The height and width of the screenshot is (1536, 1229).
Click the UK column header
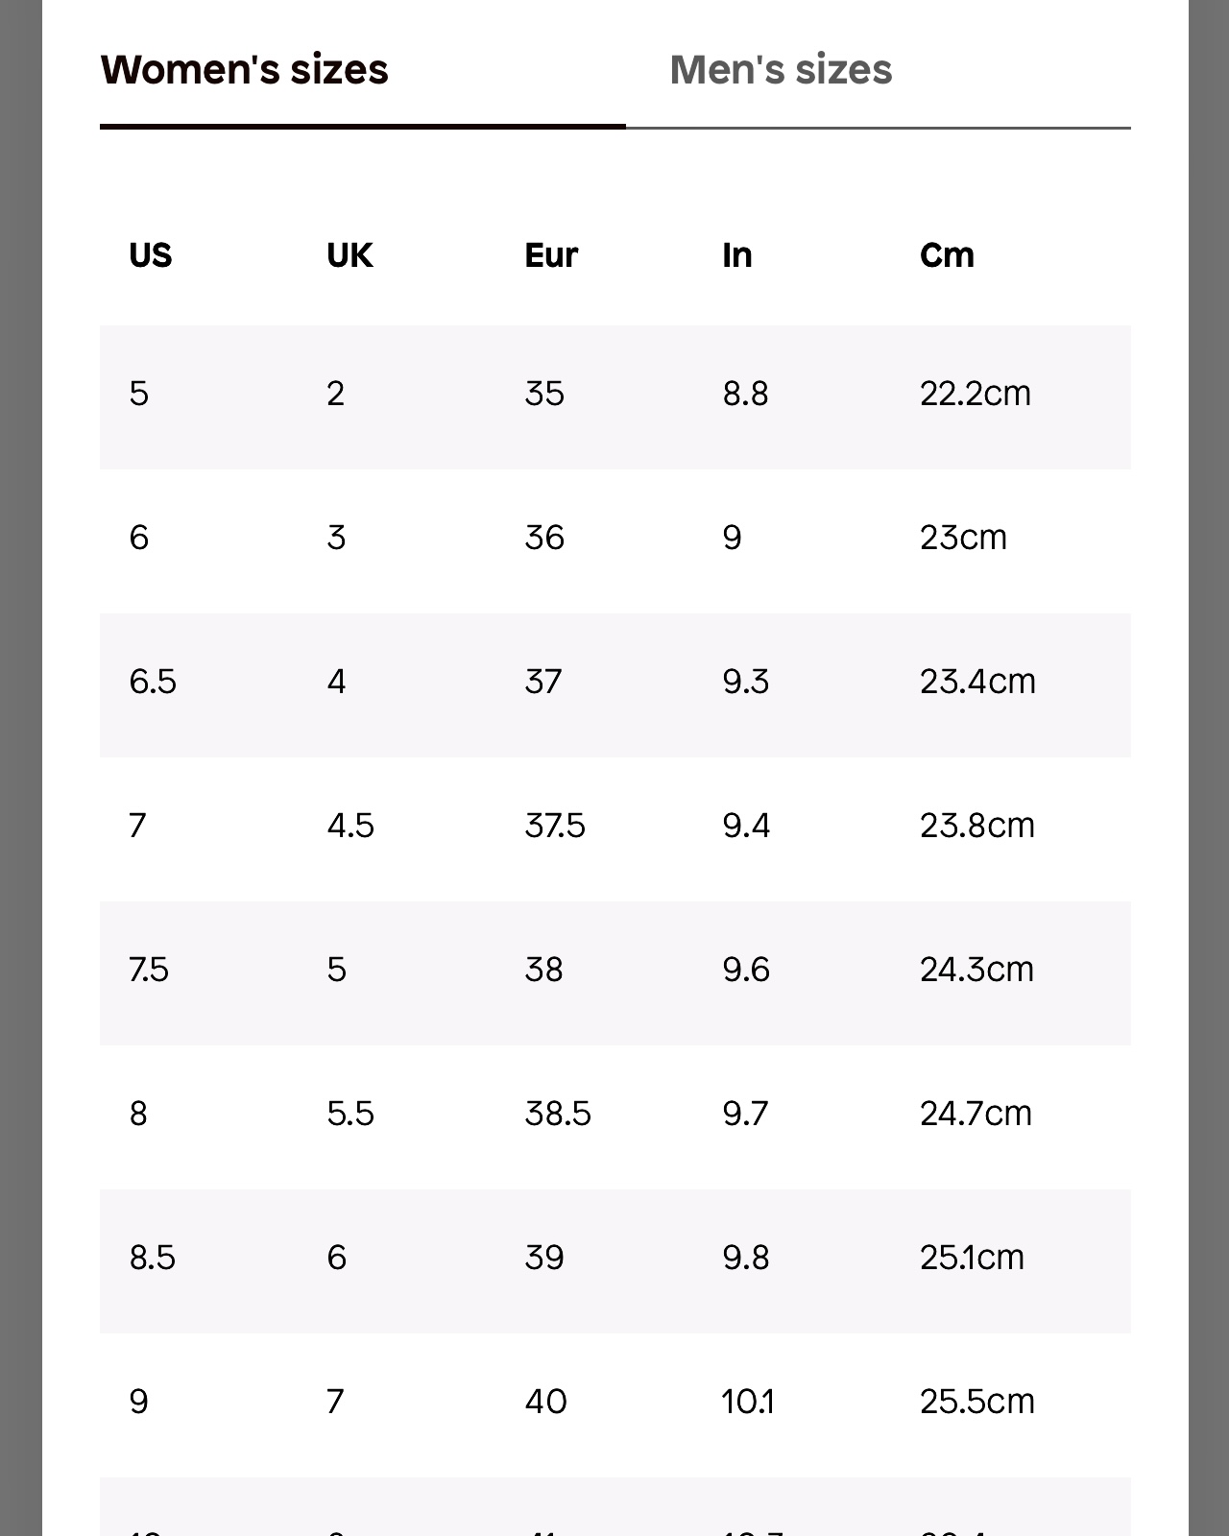tap(349, 255)
